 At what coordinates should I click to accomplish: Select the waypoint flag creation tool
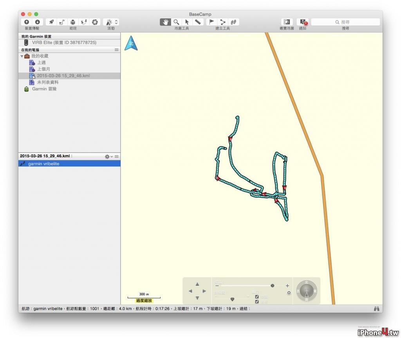pyautogui.click(x=211, y=22)
